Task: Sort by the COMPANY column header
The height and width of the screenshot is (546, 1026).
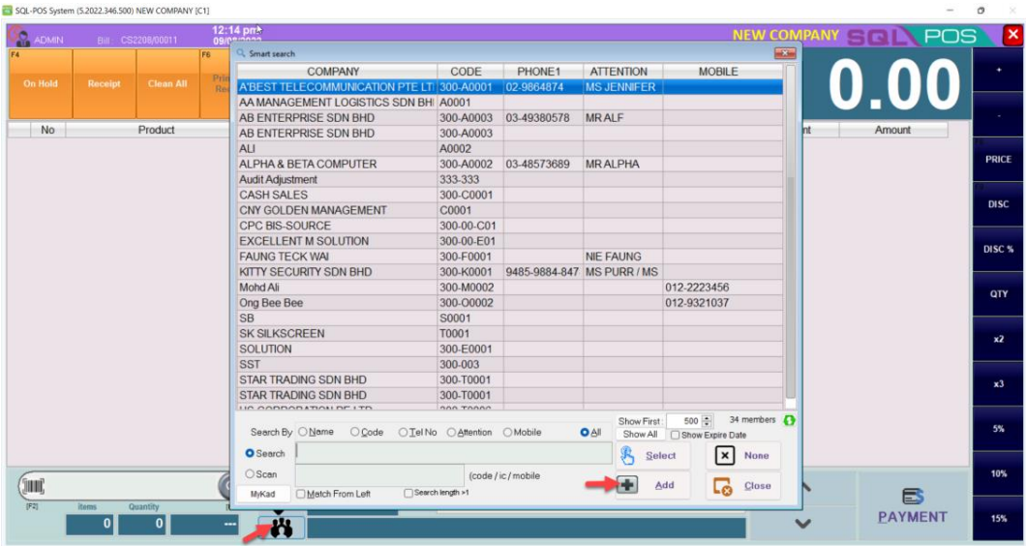Action: [333, 72]
